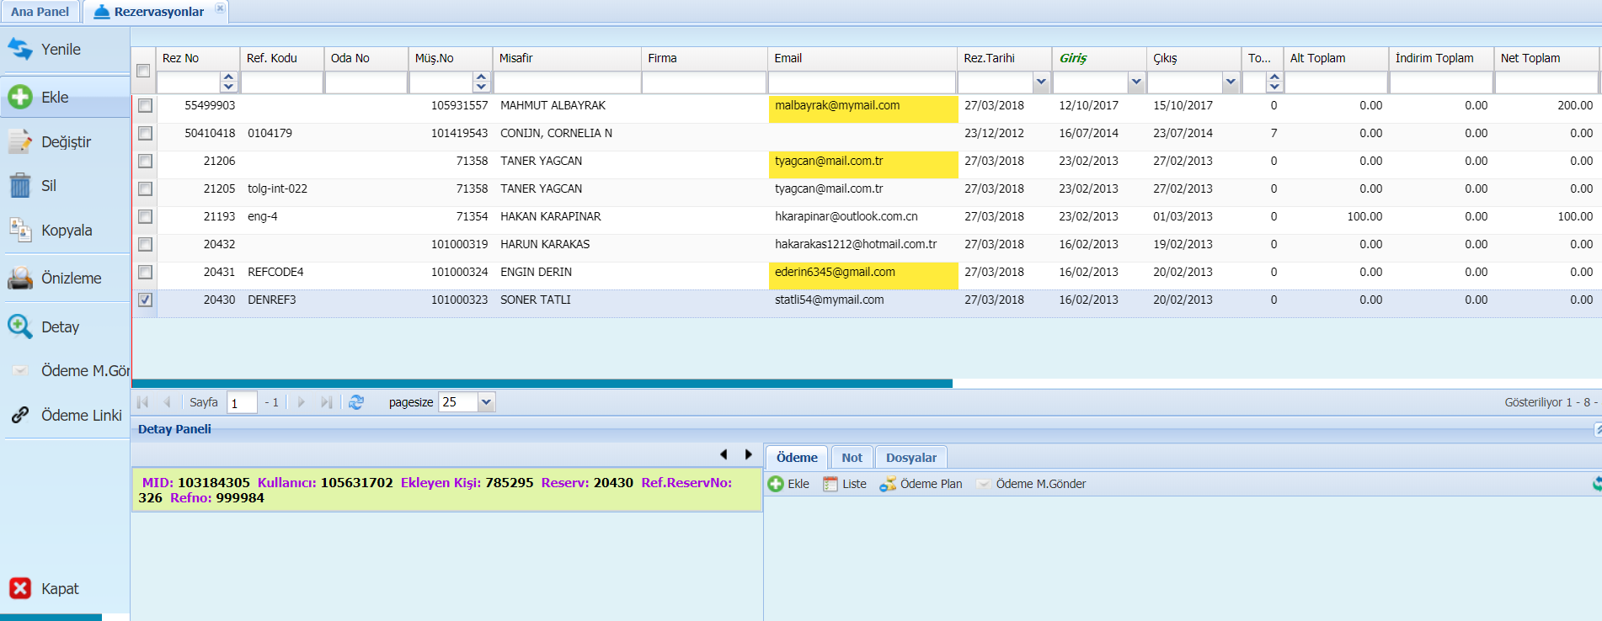Check the row for reservation 55499903
The width and height of the screenshot is (1602, 621).
click(145, 105)
